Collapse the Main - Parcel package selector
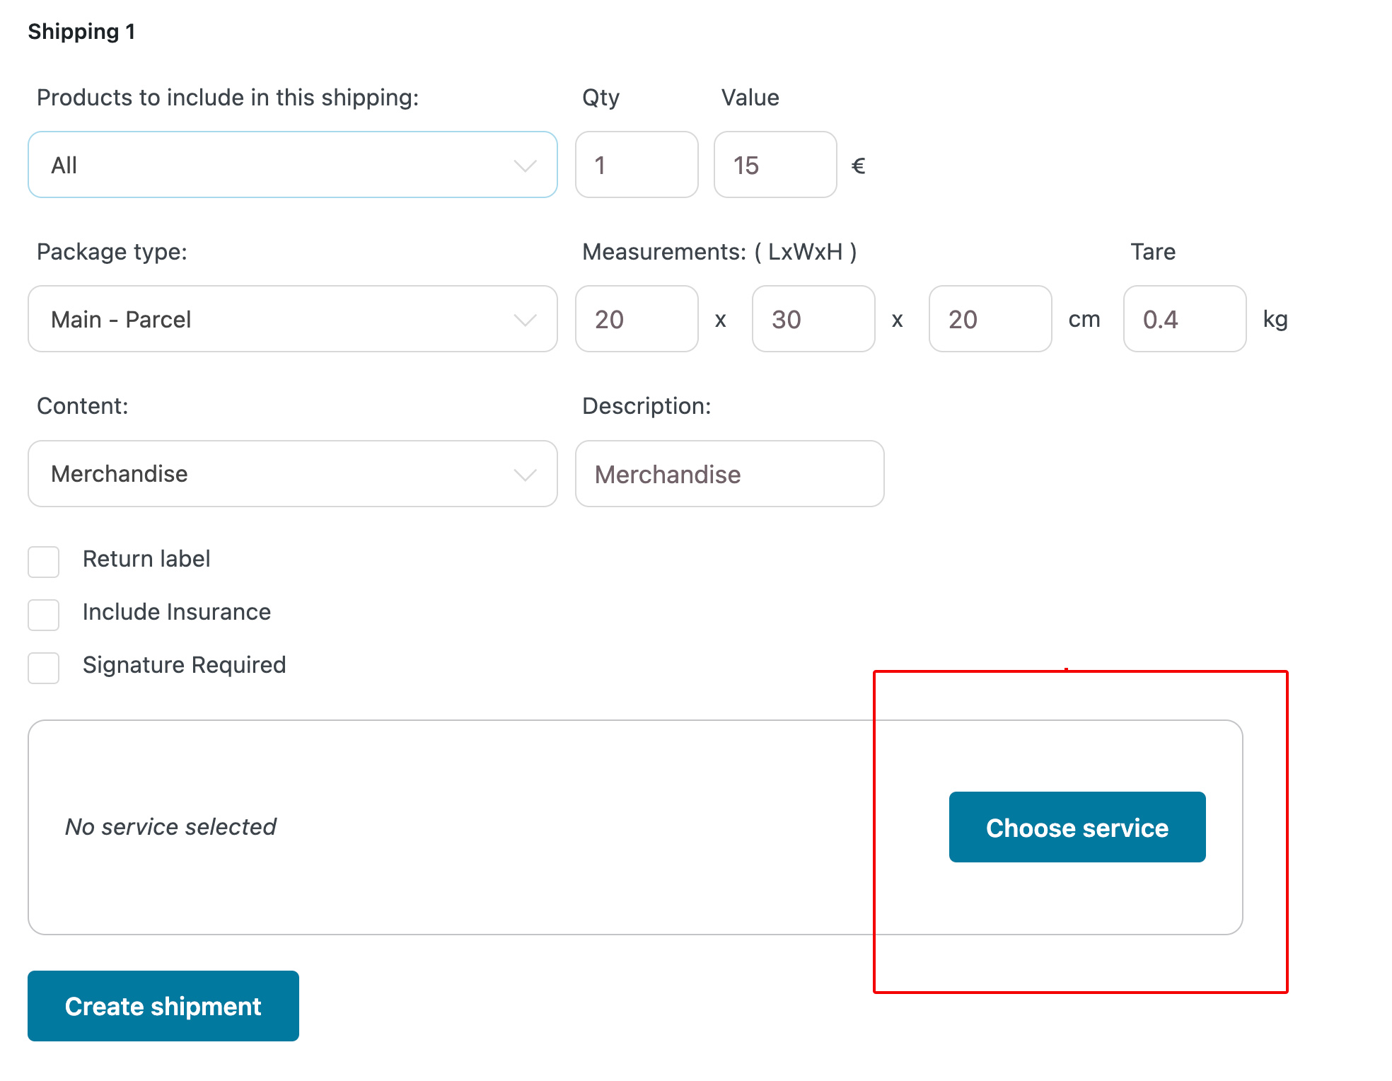 click(x=524, y=319)
